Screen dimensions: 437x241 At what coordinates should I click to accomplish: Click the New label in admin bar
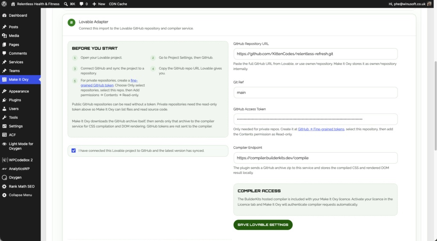pos(102,4)
